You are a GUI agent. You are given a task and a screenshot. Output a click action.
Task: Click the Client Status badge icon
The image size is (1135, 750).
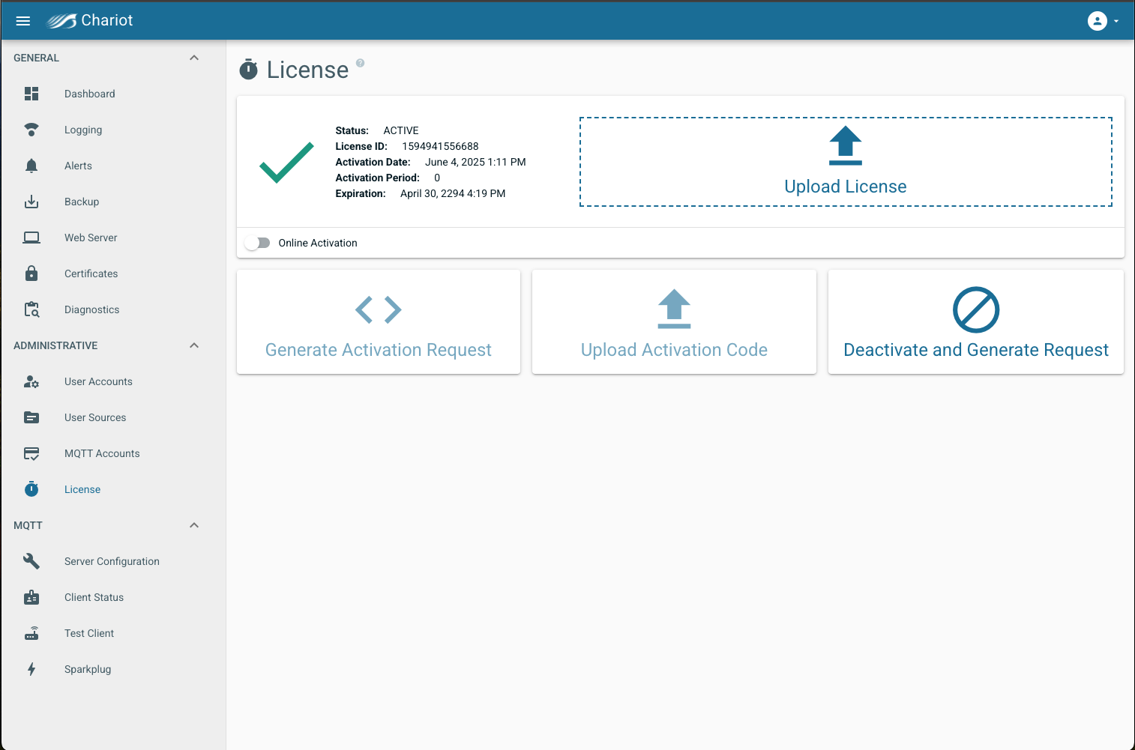coord(31,597)
